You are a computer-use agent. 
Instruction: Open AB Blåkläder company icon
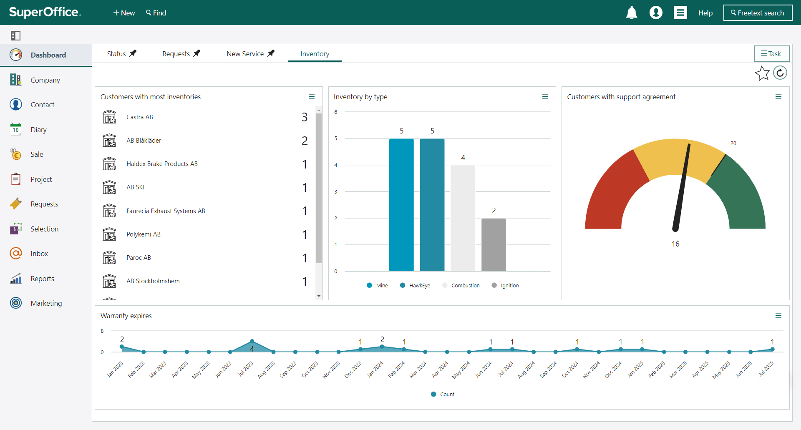pos(109,140)
